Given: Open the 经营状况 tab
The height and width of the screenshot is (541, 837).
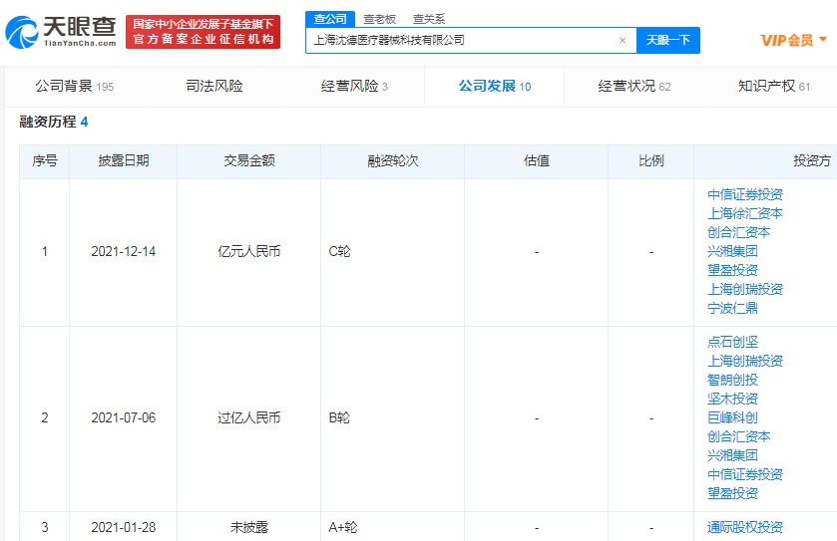Looking at the screenshot, I should coord(633,87).
